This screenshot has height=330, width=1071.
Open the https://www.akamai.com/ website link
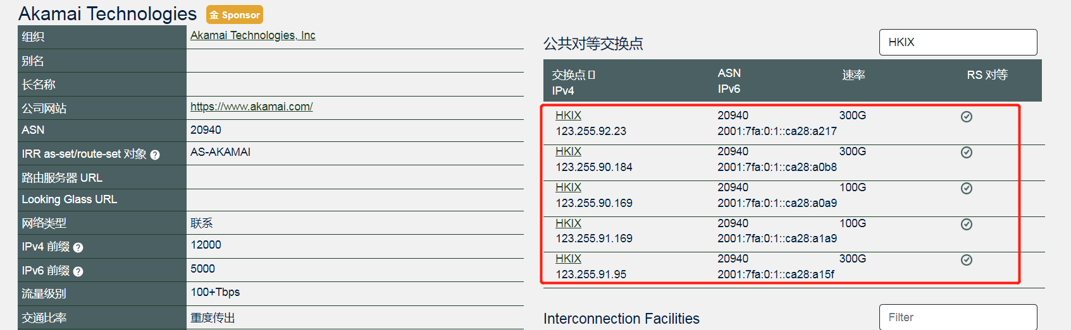252,107
